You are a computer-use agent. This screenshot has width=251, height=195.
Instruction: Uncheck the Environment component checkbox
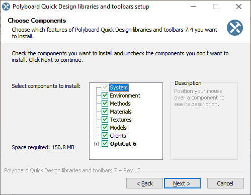(x=105, y=95)
